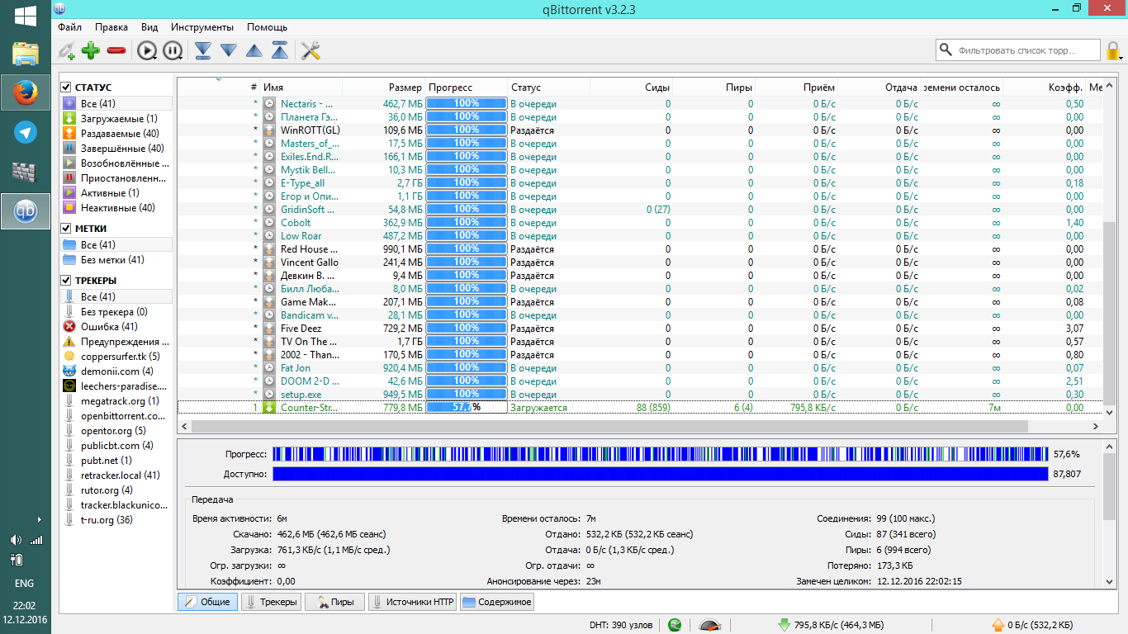Viewport: 1128px width, 634px height.
Task: Open the Инструменты menu
Action: (x=202, y=27)
